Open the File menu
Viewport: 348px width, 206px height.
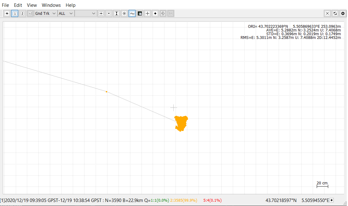(5, 5)
